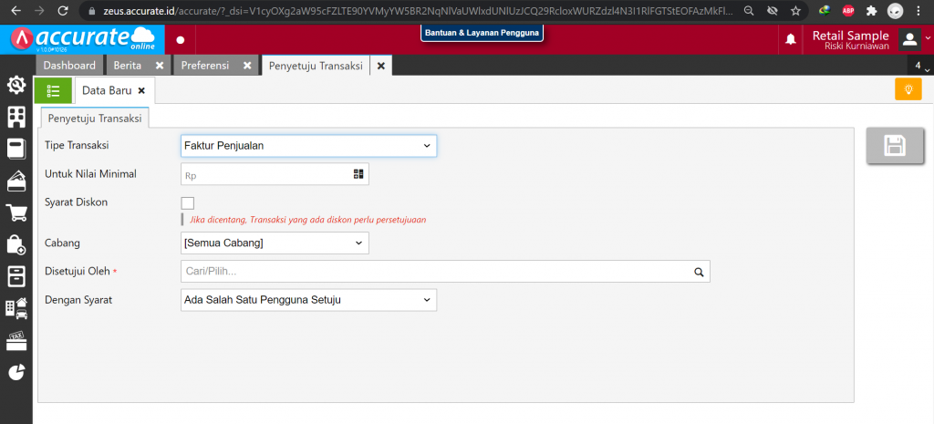Click the Disetujui Oleh search field

pyautogui.click(x=445, y=272)
